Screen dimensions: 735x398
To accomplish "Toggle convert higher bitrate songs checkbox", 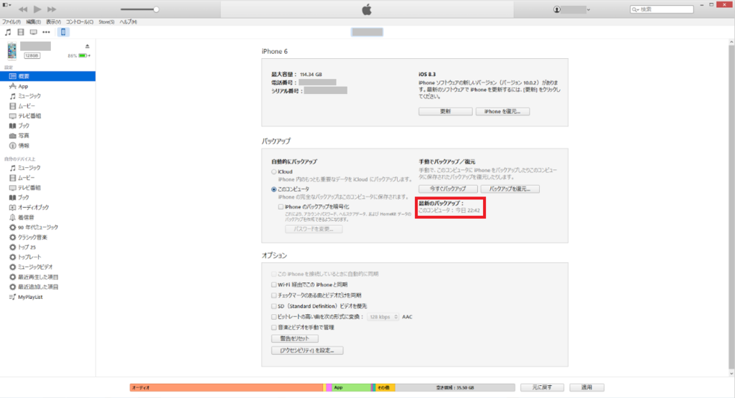I will pyautogui.click(x=273, y=317).
